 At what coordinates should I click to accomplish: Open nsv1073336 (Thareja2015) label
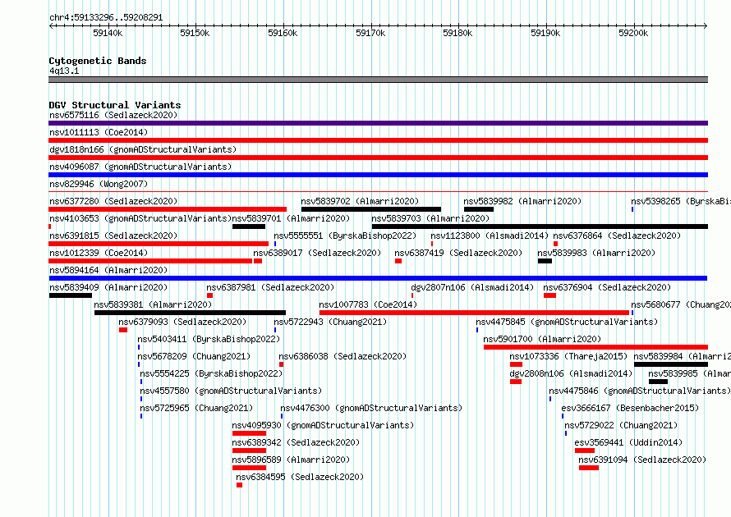pos(568,356)
